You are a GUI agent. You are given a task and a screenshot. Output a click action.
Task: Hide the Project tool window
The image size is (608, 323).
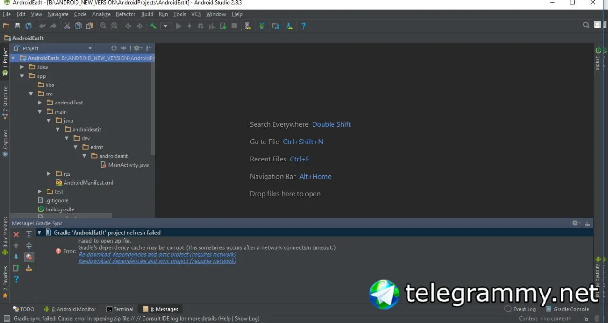click(x=149, y=48)
